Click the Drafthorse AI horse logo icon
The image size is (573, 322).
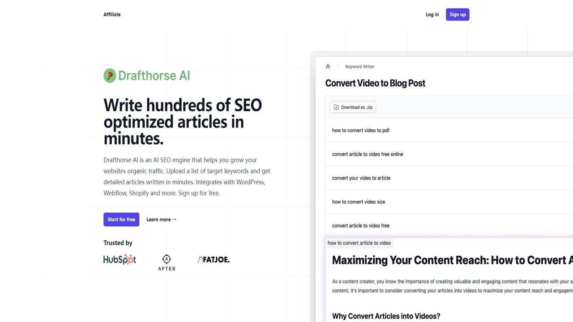tap(110, 76)
